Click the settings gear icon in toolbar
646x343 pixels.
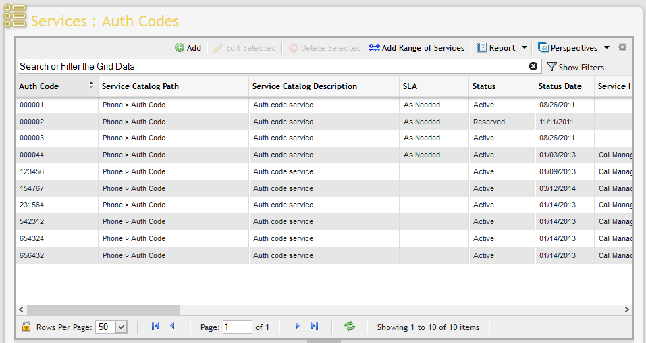point(622,47)
